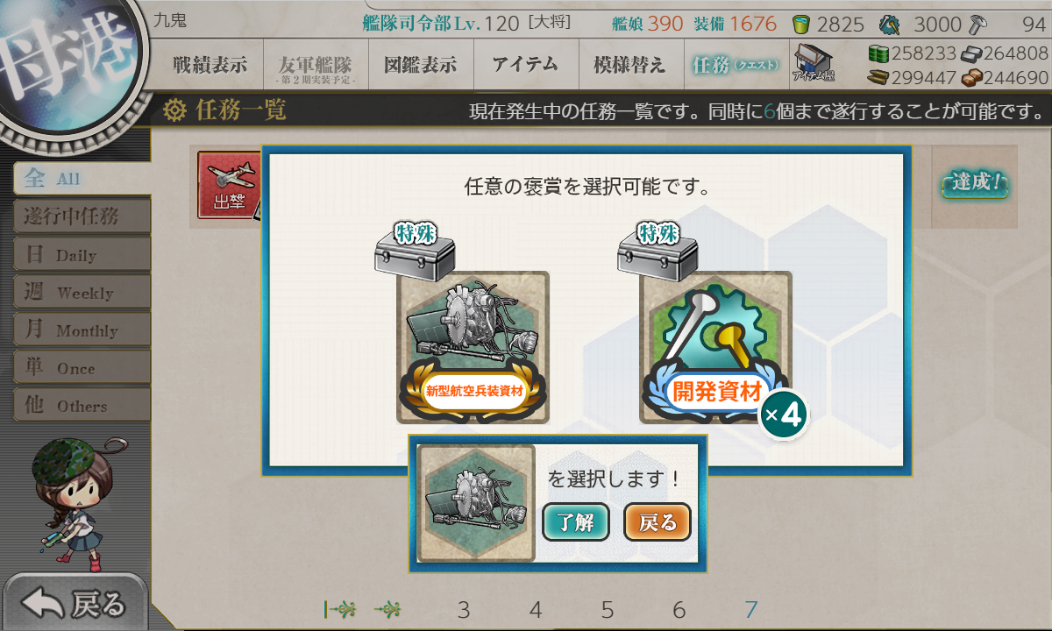Click the previous-page arrow icon

point(387,609)
